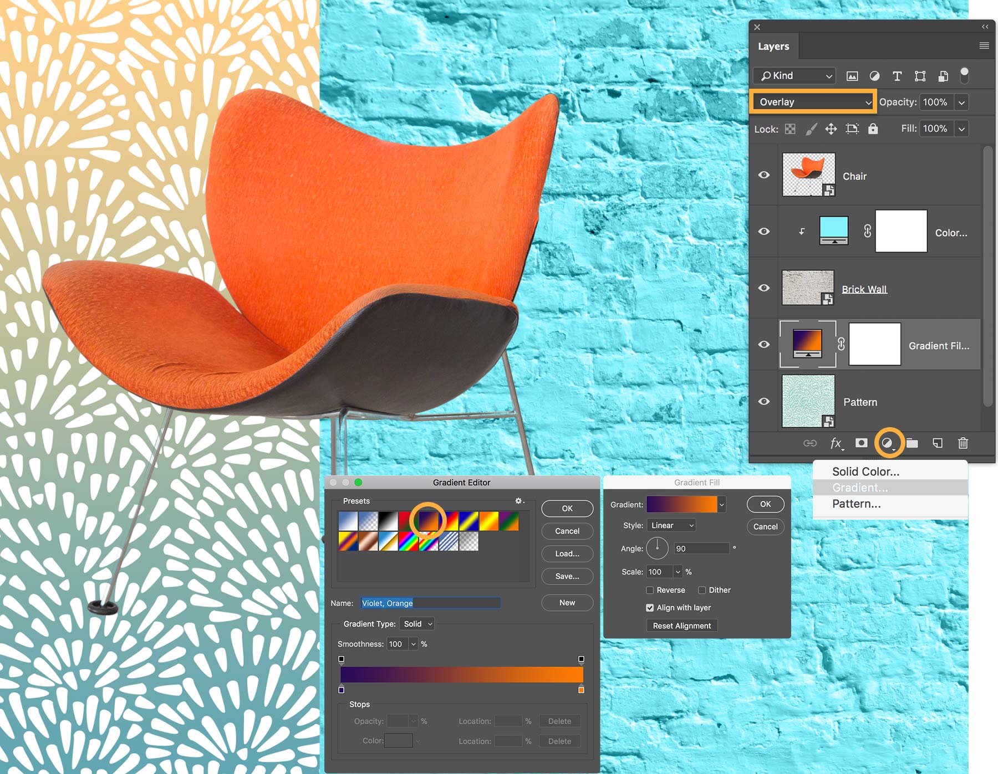Click the Create new layer icon
Viewport: 998px width, 774px height.
pos(938,443)
